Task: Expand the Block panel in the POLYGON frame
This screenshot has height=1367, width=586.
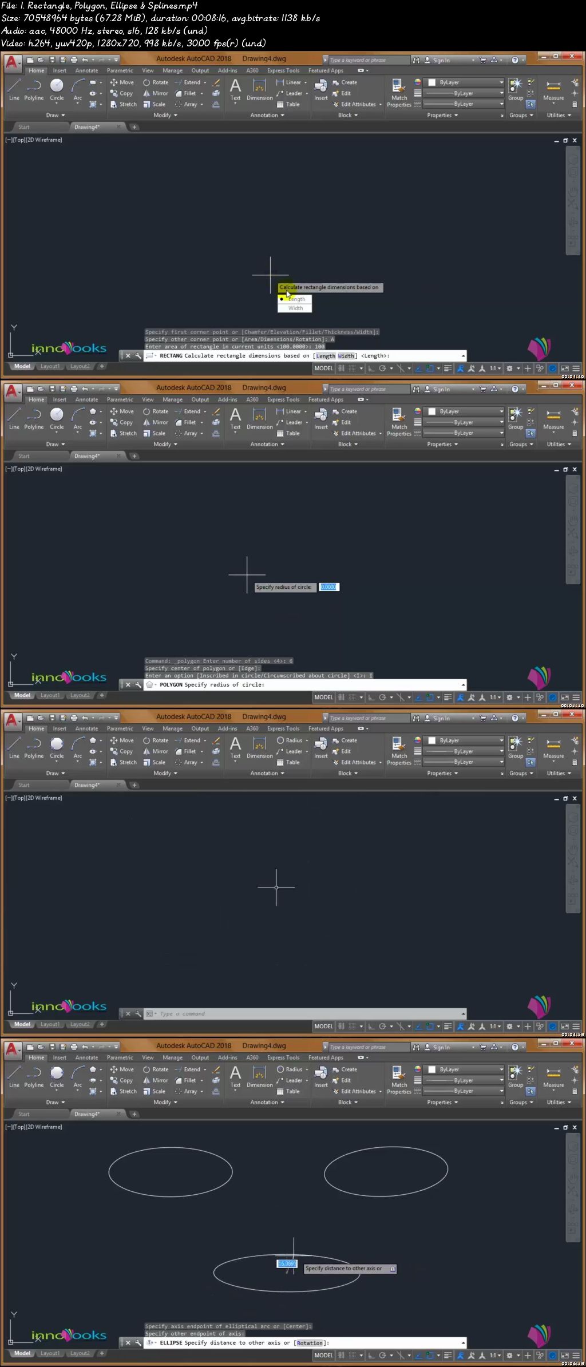Action: click(347, 444)
